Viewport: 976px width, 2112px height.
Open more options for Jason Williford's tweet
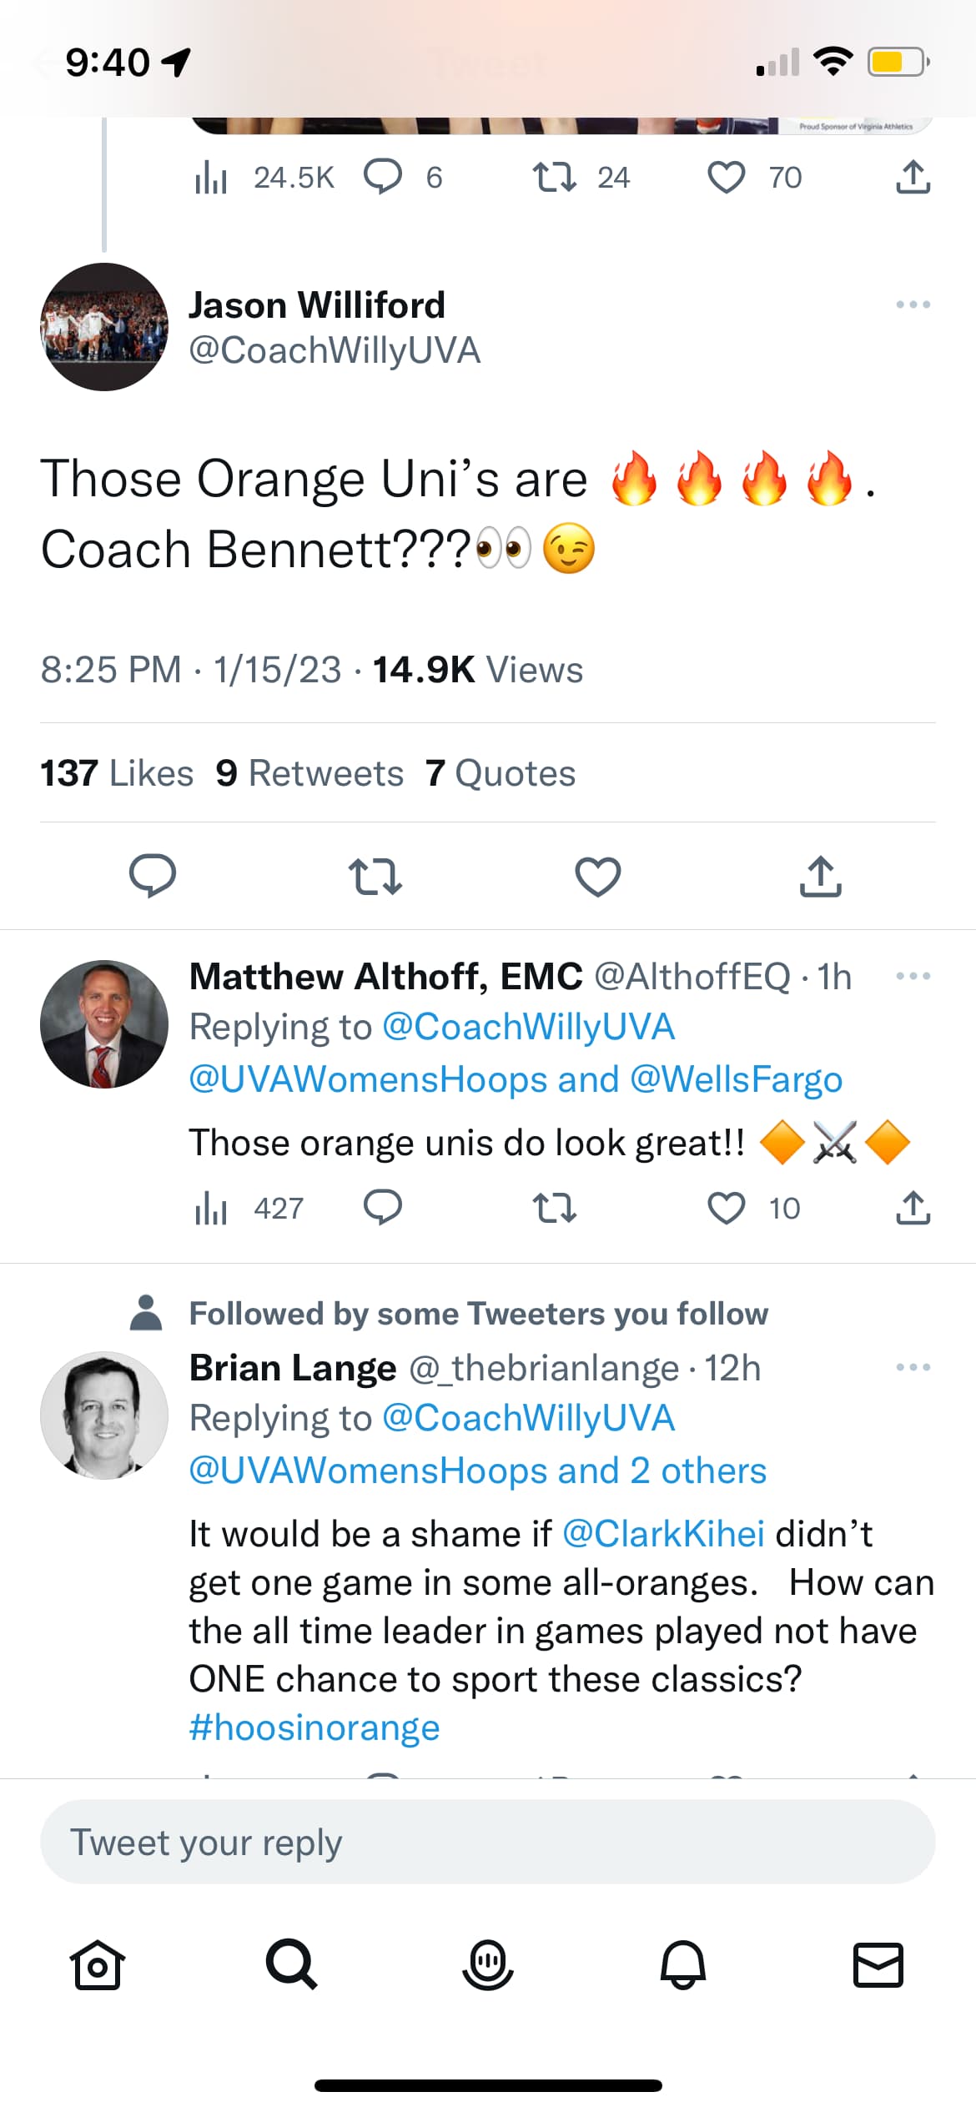click(x=913, y=304)
